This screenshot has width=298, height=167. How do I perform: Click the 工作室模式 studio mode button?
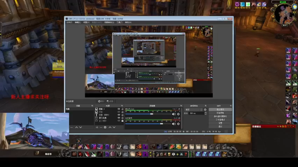220,120
